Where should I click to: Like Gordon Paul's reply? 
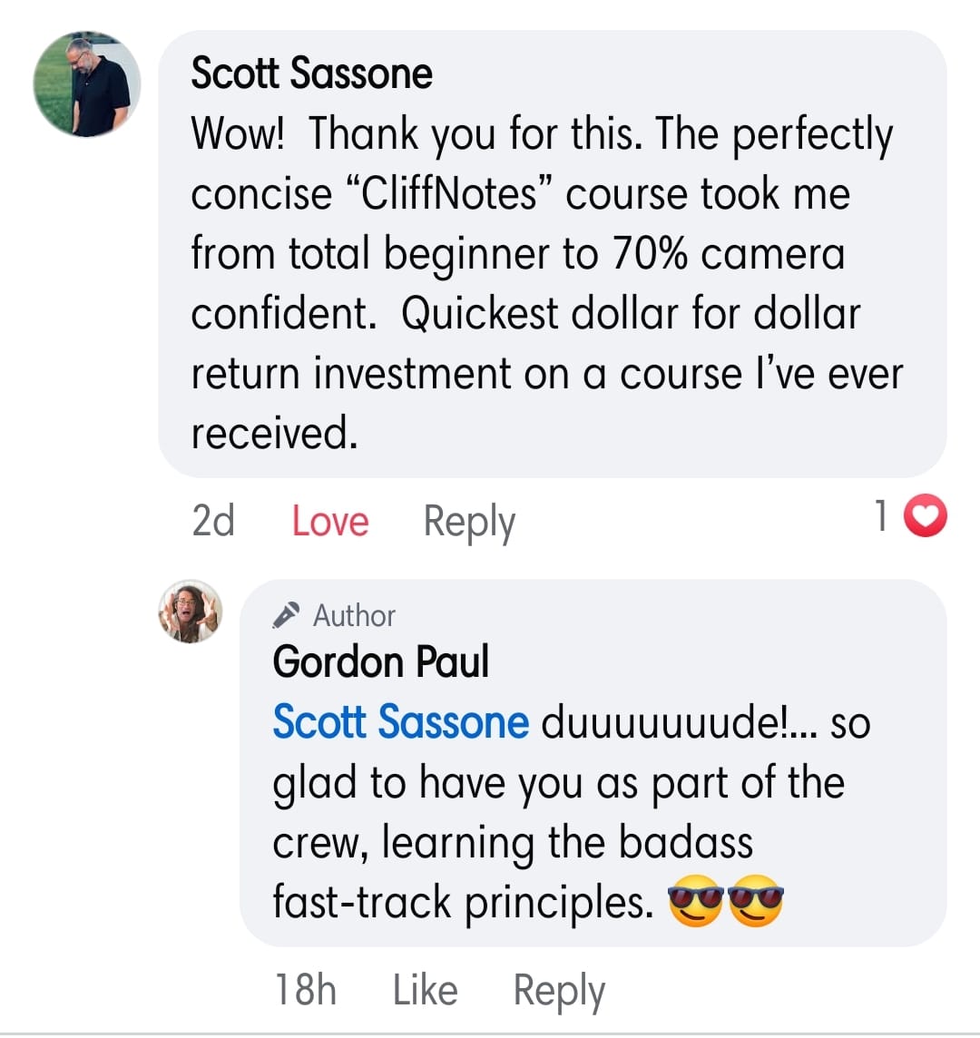click(x=425, y=990)
